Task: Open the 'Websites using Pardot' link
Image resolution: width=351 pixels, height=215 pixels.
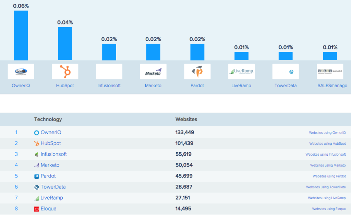Action: tap(329, 176)
